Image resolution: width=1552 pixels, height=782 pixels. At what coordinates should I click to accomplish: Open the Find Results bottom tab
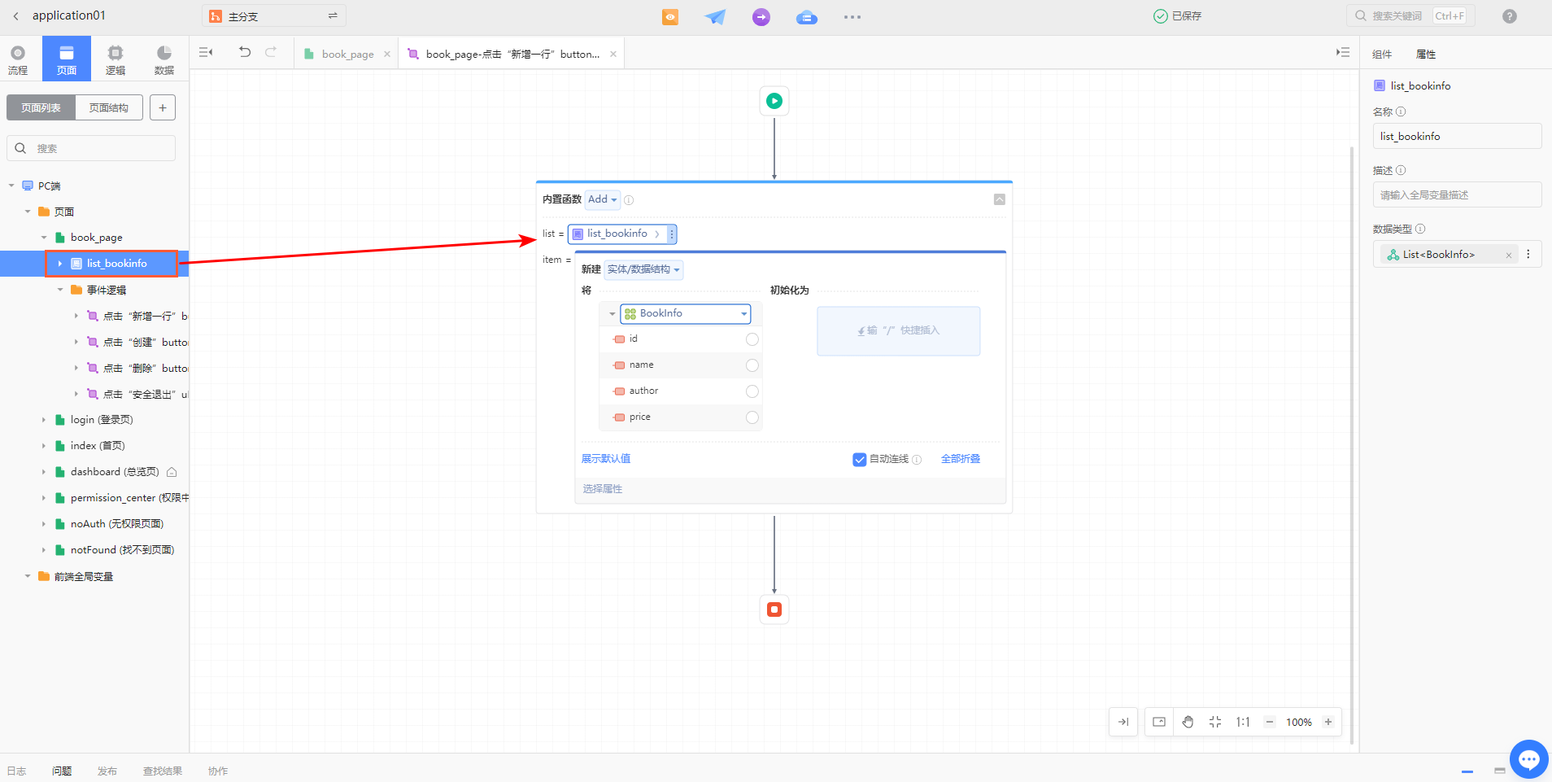163,771
